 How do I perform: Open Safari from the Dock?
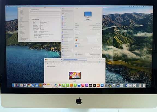point(33,85)
